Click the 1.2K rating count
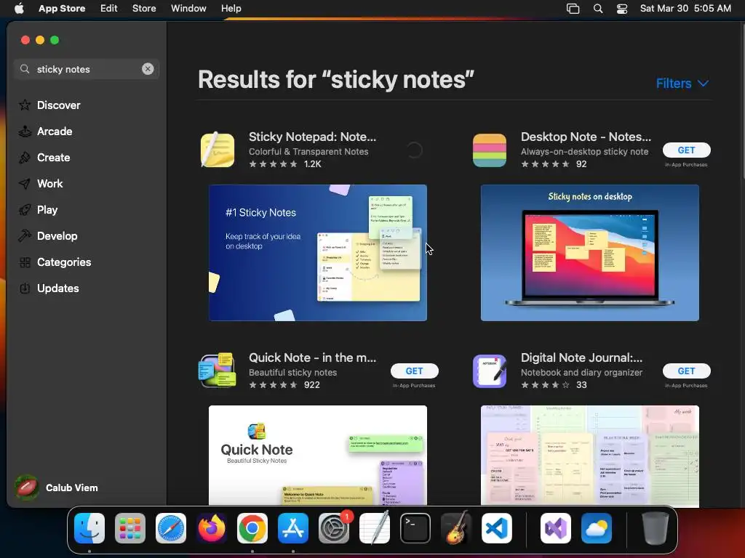The image size is (745, 558). click(x=313, y=164)
